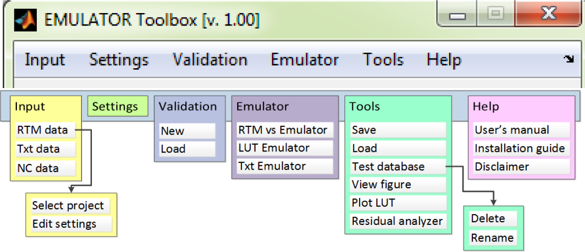Open Residual analyzer tool

(397, 221)
